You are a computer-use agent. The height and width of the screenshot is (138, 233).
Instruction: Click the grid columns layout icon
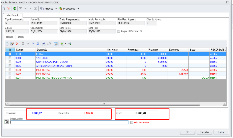pyautogui.click(x=55, y=44)
